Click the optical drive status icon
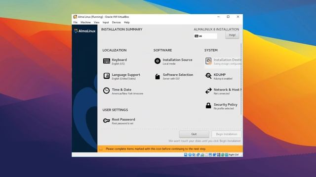Screen dimensions: 316x177 pos(190,155)
